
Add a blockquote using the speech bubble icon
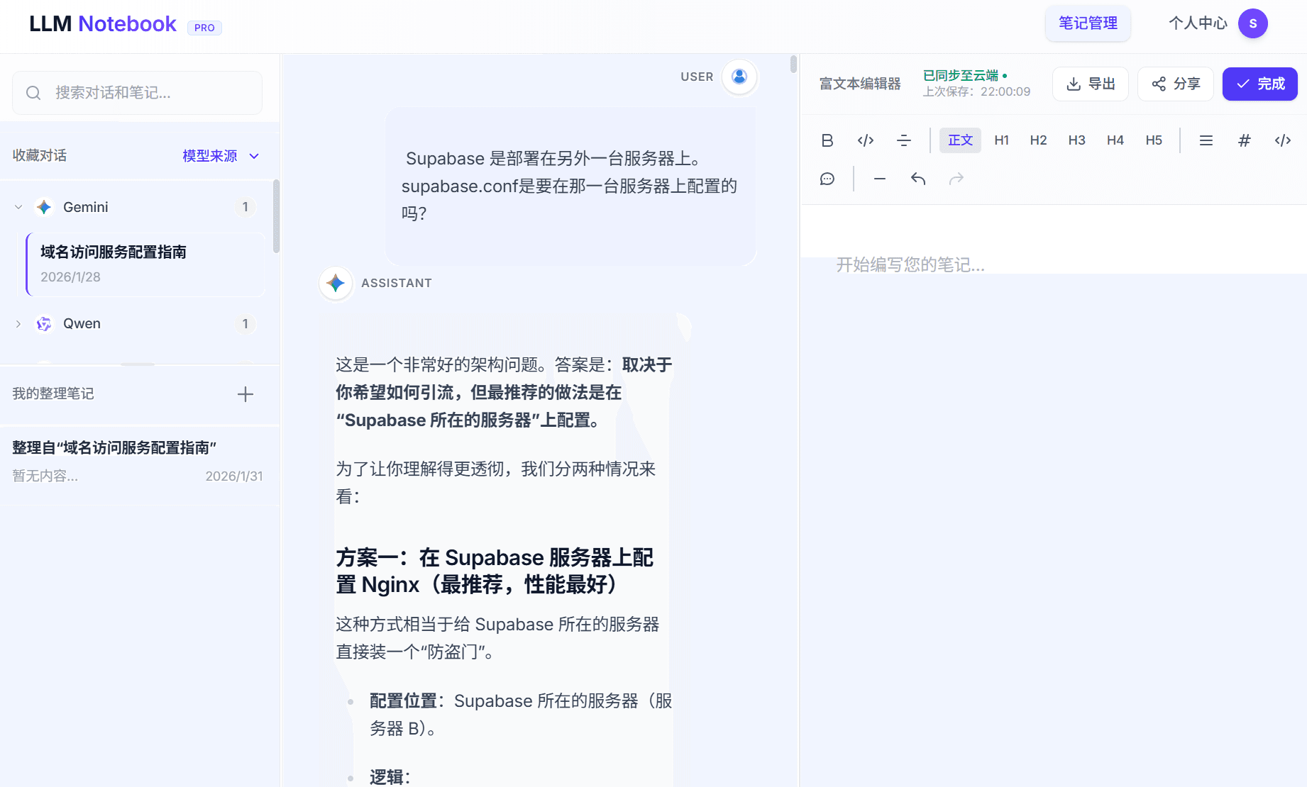(x=827, y=179)
